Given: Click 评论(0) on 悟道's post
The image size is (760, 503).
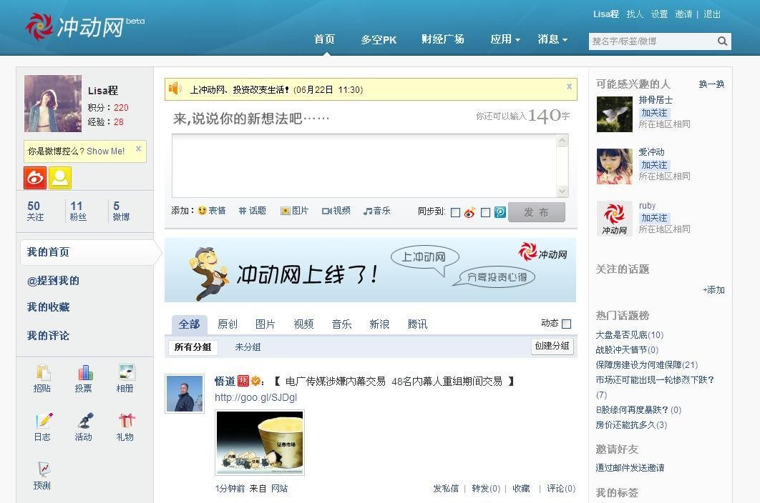Looking at the screenshot, I should click(x=561, y=489).
